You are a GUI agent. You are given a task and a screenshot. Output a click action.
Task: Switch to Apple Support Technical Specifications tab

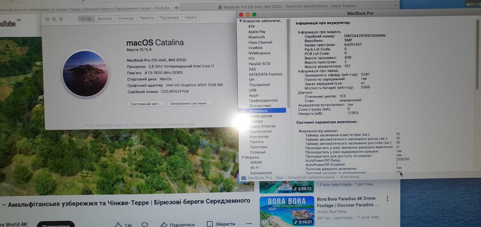point(287,6)
